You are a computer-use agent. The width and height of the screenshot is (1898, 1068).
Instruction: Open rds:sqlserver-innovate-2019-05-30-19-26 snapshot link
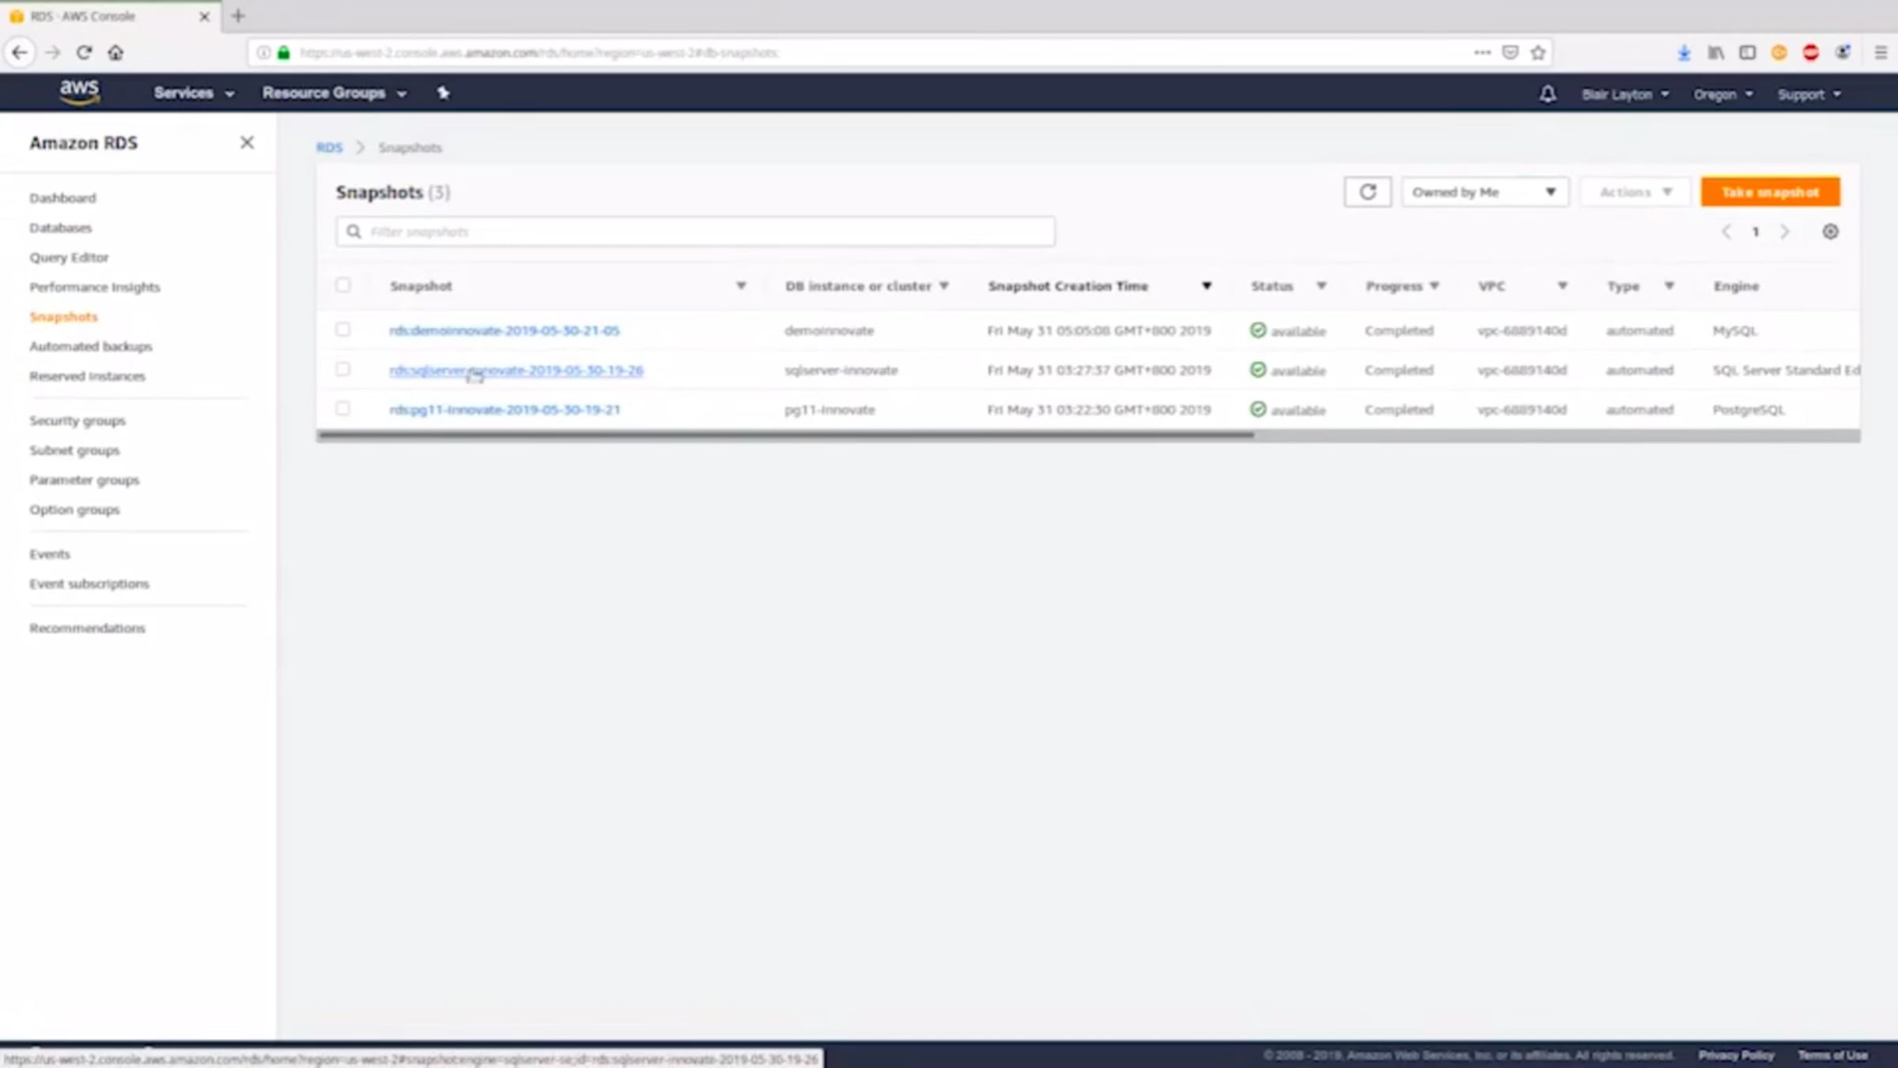(x=516, y=370)
